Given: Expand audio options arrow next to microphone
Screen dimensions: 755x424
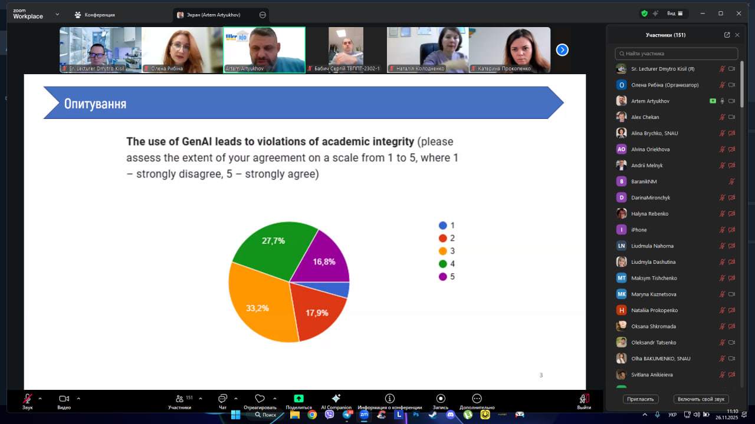Looking at the screenshot, I should [x=40, y=398].
